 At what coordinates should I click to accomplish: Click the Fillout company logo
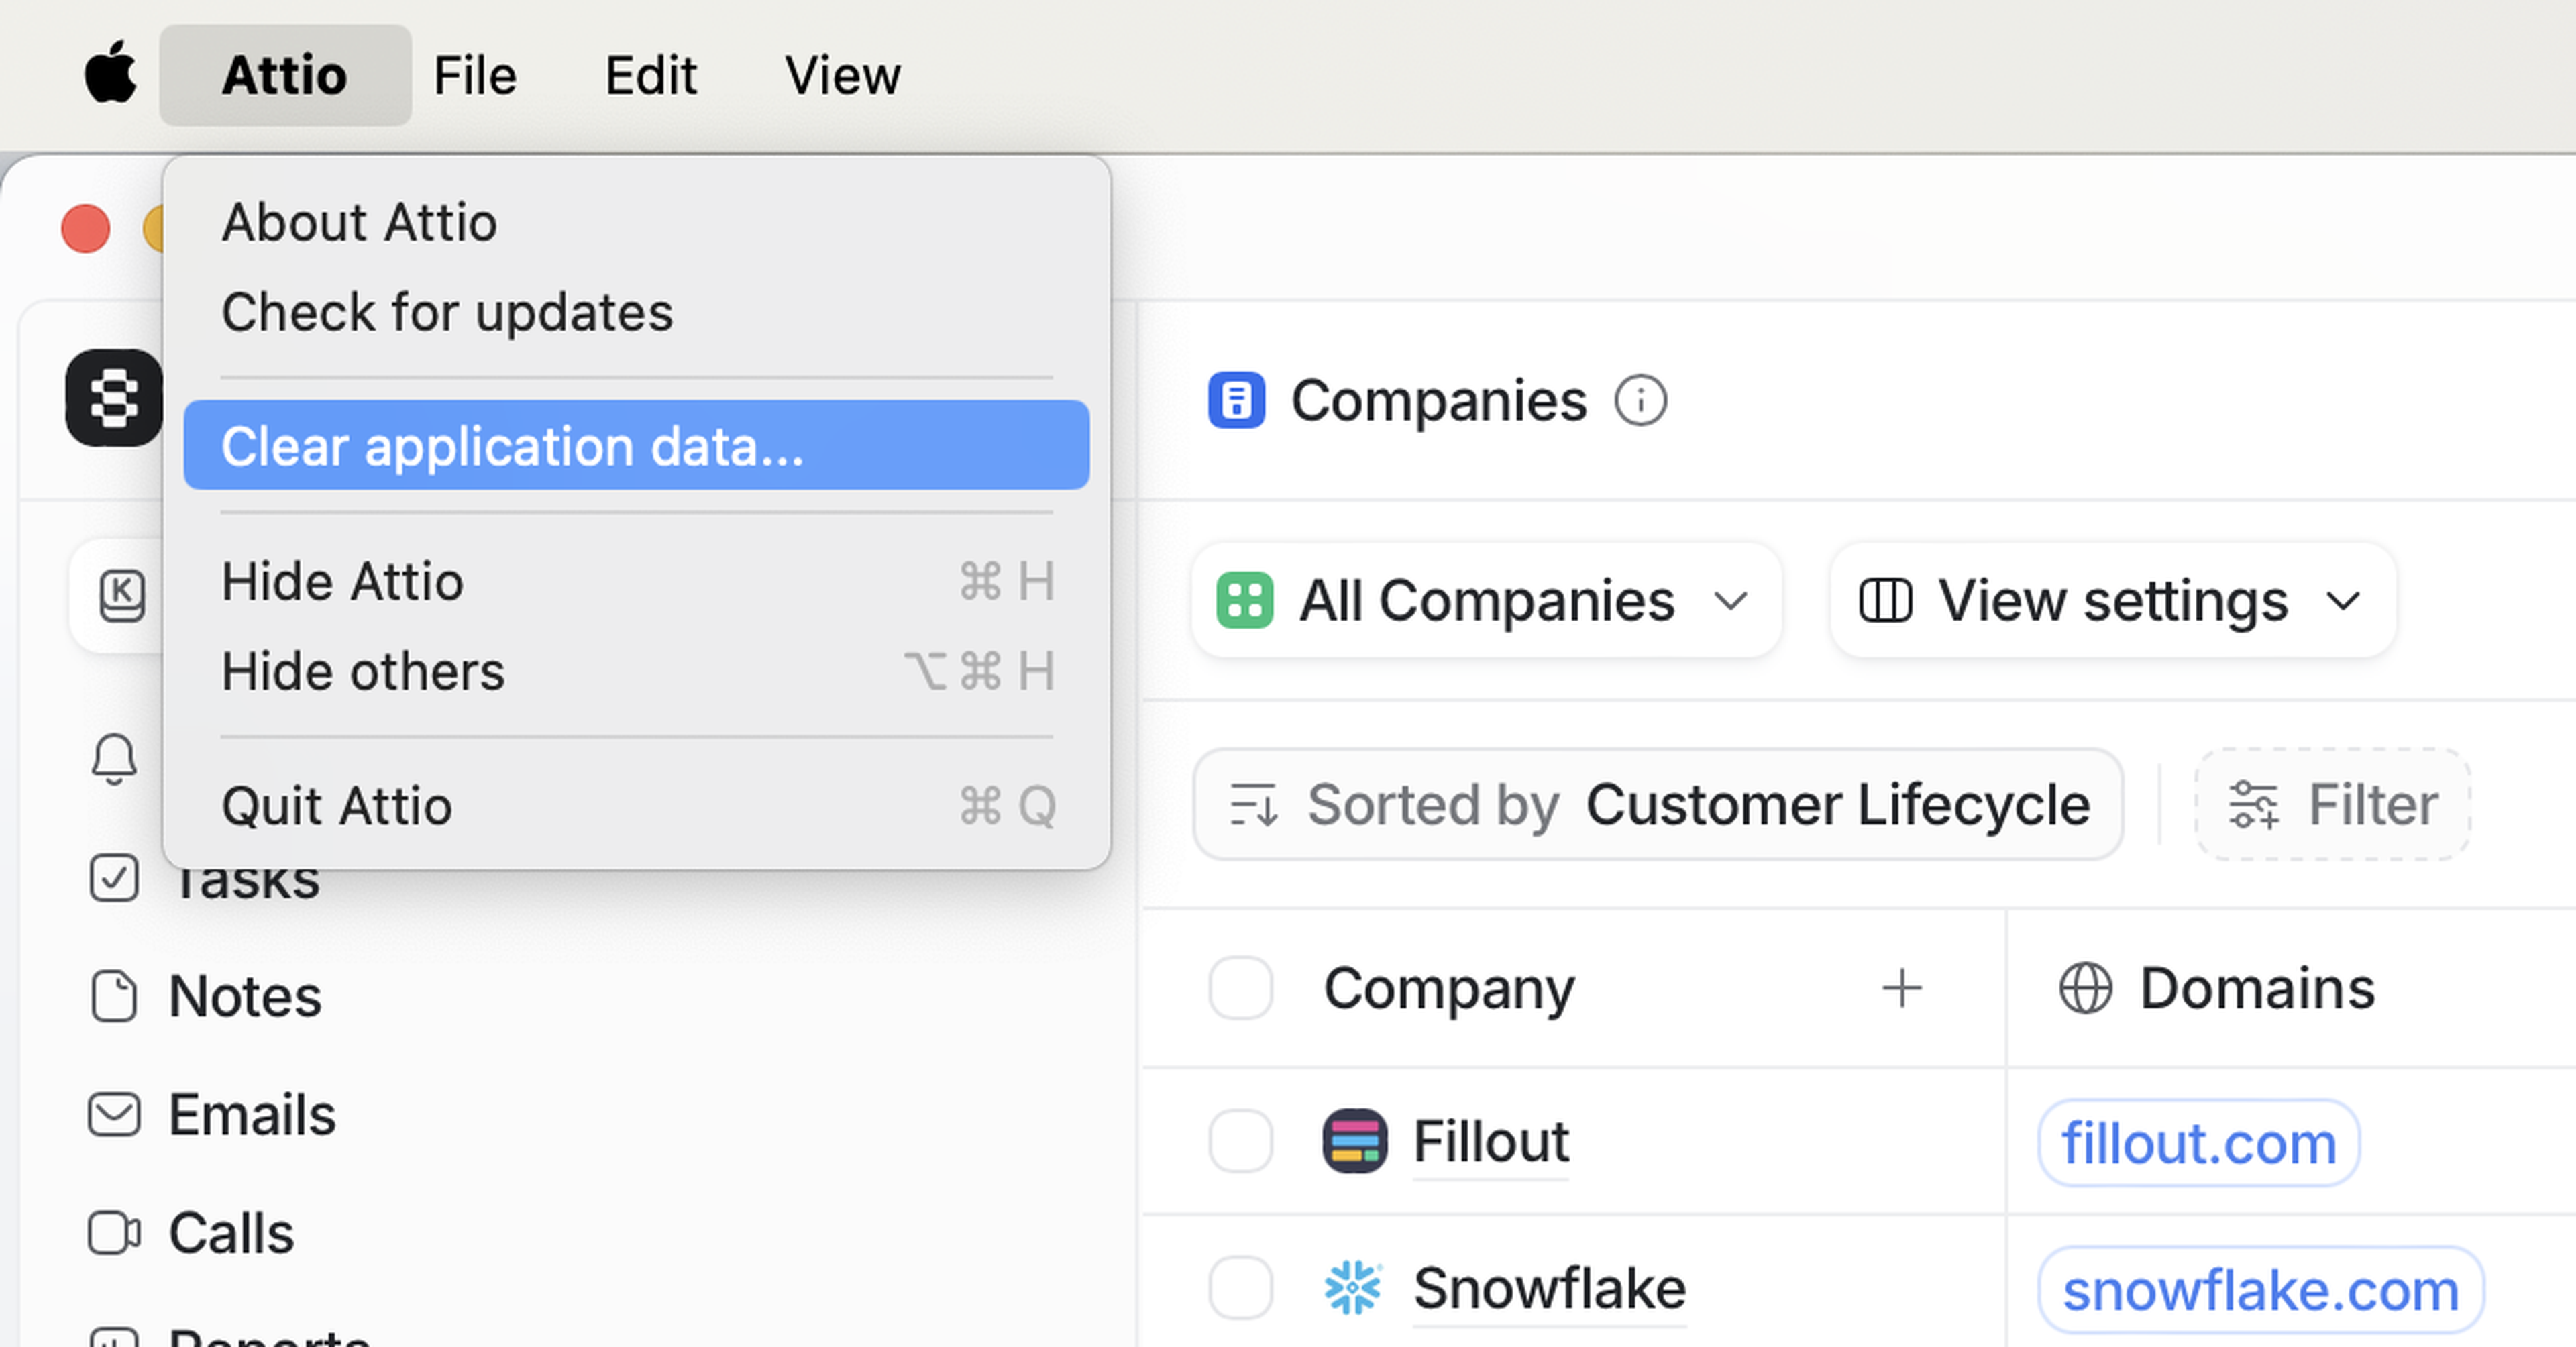tap(1354, 1141)
